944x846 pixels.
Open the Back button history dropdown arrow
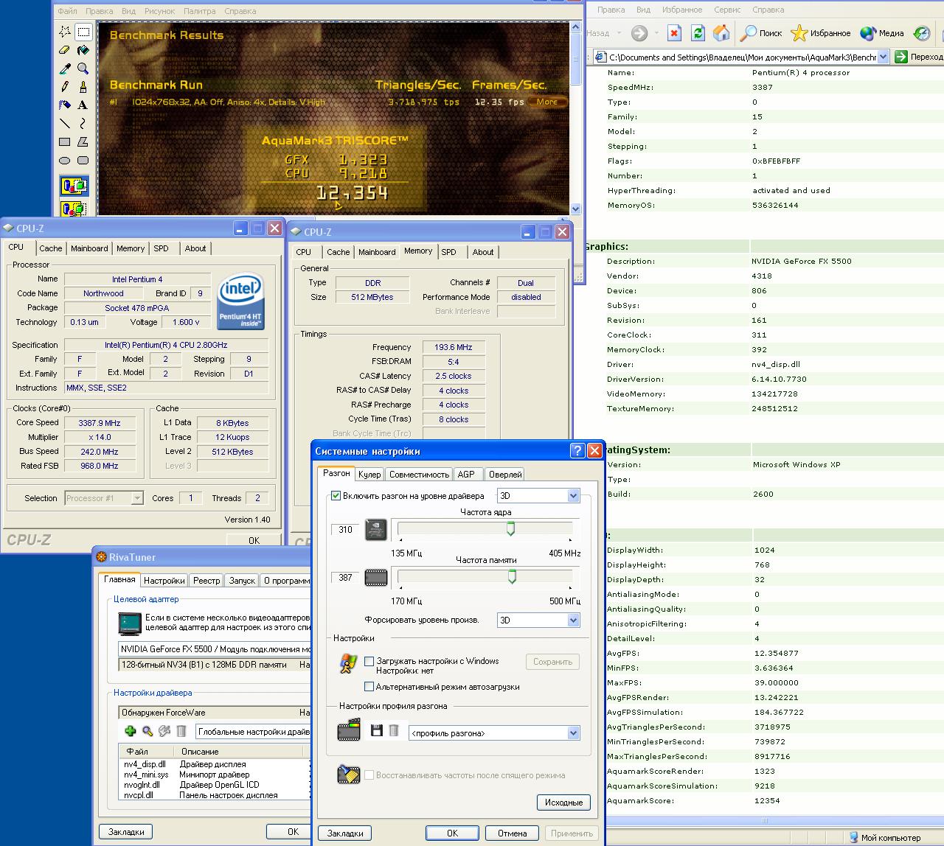619,33
